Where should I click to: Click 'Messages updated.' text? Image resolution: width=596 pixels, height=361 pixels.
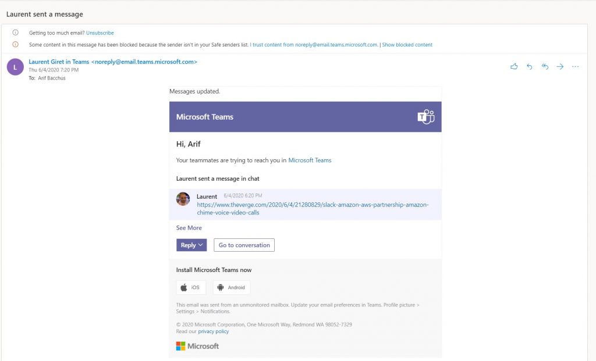(194, 91)
